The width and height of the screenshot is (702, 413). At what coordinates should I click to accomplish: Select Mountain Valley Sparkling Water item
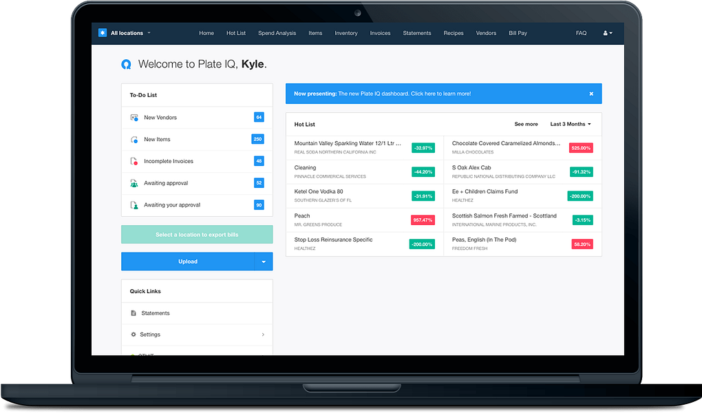point(365,148)
